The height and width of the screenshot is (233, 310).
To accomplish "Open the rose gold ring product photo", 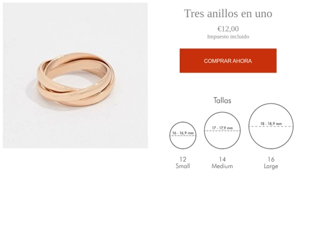I will [x=75, y=75].
